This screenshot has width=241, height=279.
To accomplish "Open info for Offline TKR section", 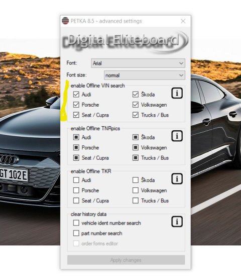I will coord(177,179).
